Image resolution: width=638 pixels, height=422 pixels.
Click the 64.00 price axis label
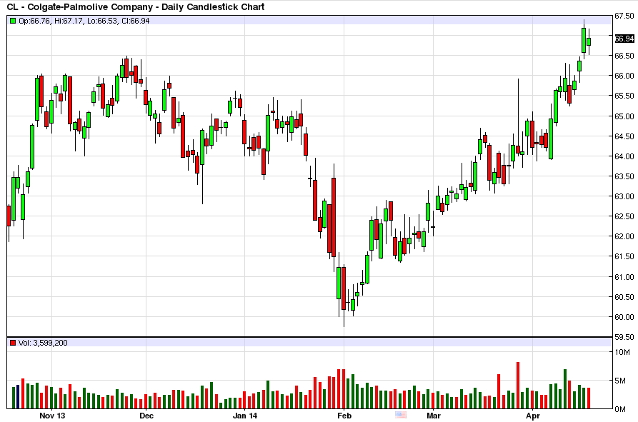[x=624, y=156]
